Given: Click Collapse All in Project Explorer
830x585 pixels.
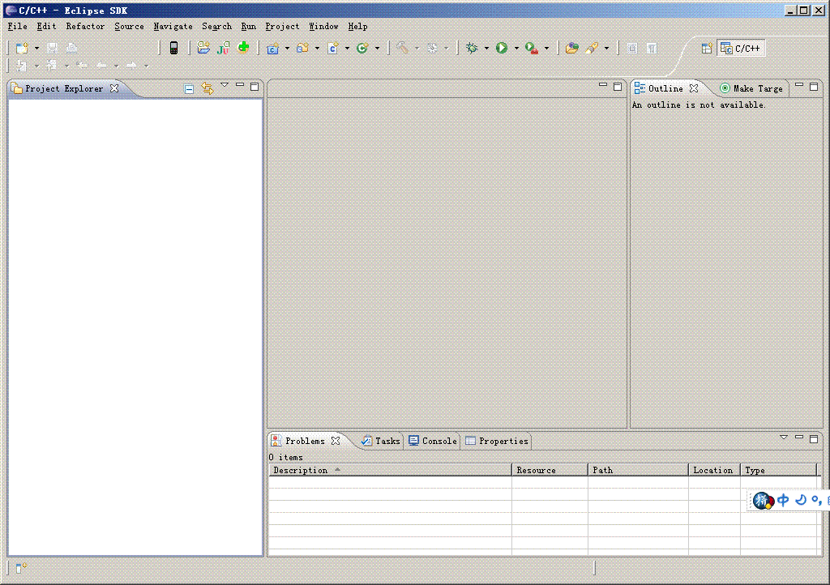Looking at the screenshot, I should point(189,89).
